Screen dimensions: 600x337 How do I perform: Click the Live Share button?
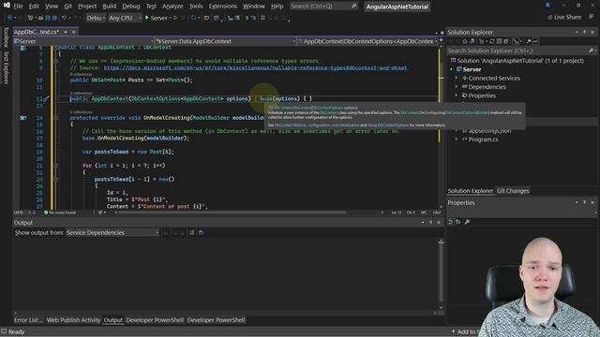[x=564, y=17]
